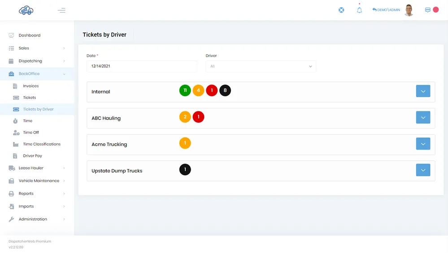Expand the Reports menu chevron

tap(64, 194)
